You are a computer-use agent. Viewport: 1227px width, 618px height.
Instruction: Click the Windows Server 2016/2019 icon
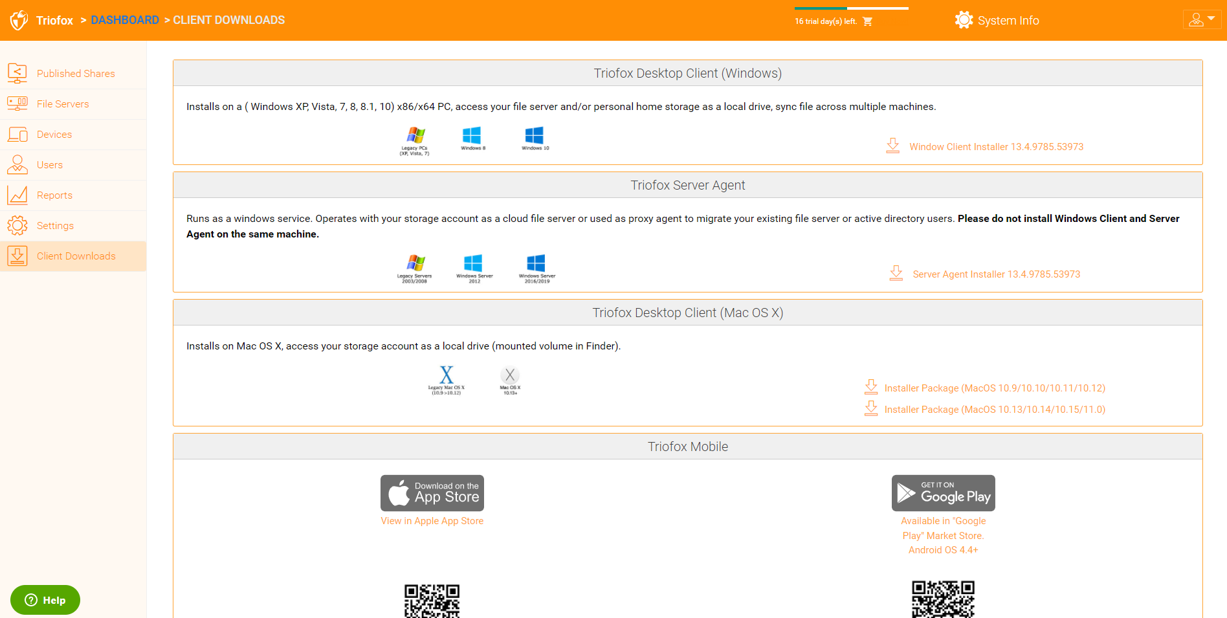[x=537, y=269]
